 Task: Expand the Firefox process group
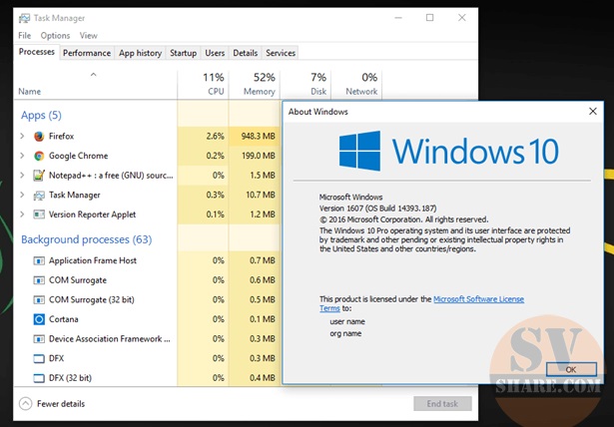pyautogui.click(x=22, y=137)
